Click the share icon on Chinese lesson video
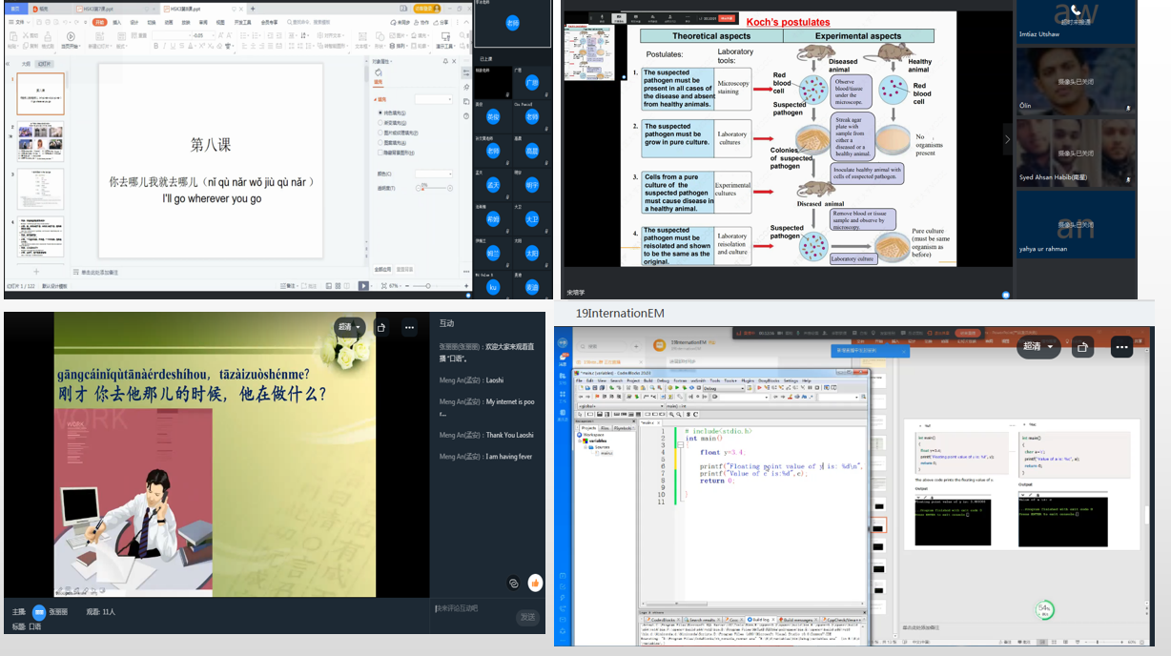Viewport: 1171px width, 656px height. [x=380, y=327]
